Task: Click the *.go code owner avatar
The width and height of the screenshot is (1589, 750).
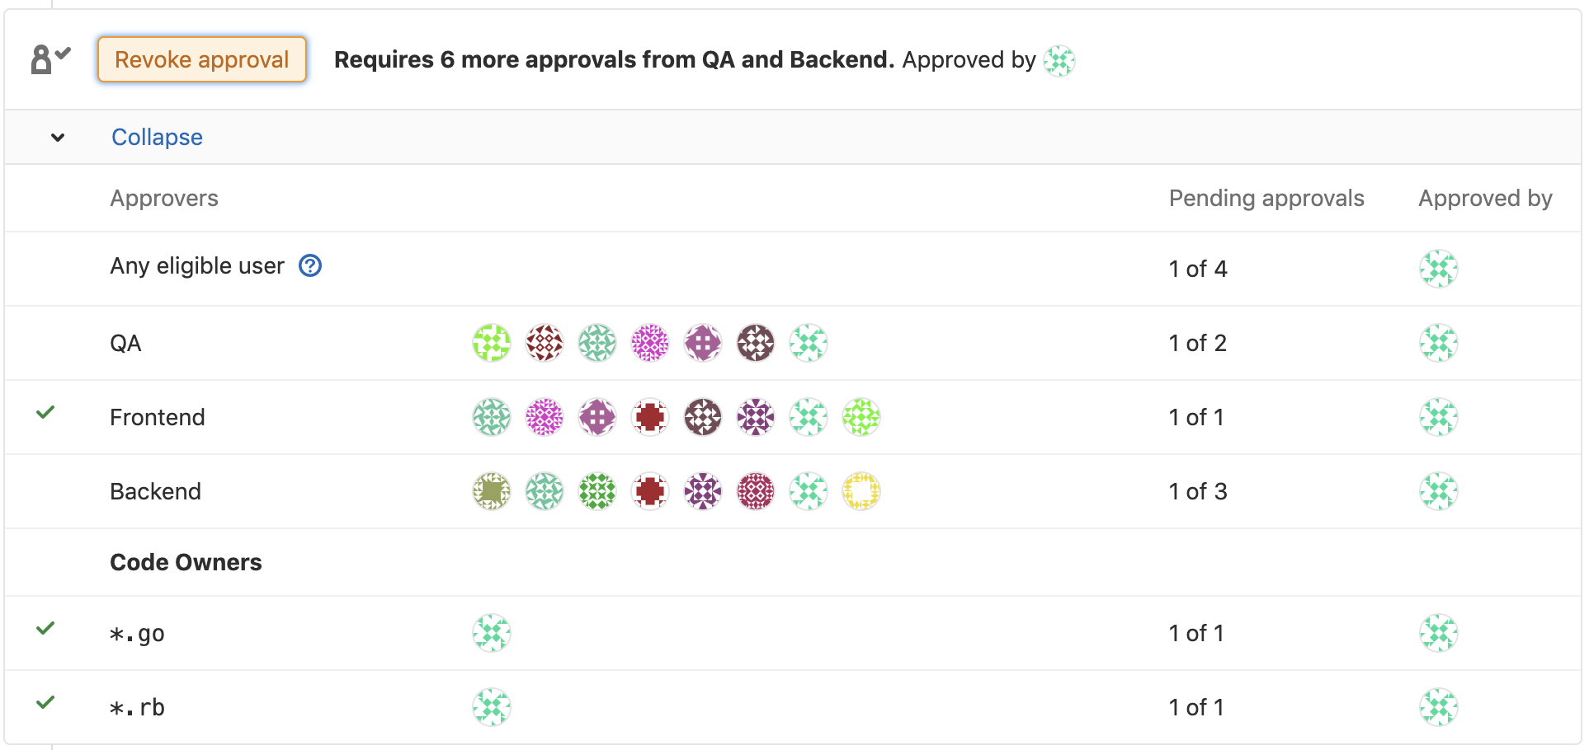Action: tap(492, 633)
